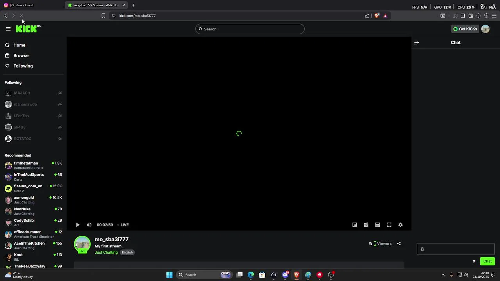The image size is (500, 281).
Task: Open followed channel LFeeTna
Action: click(33, 116)
